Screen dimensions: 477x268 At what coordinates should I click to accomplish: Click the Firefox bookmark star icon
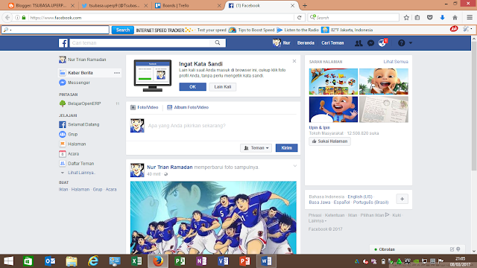click(x=406, y=18)
